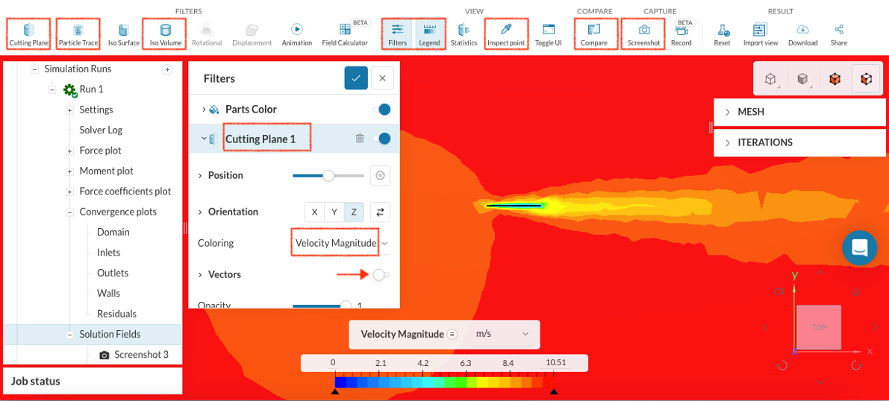This screenshot has width=889, height=401.
Task: Disable Cutting Plane 1 visibility toggle
Action: pos(381,139)
